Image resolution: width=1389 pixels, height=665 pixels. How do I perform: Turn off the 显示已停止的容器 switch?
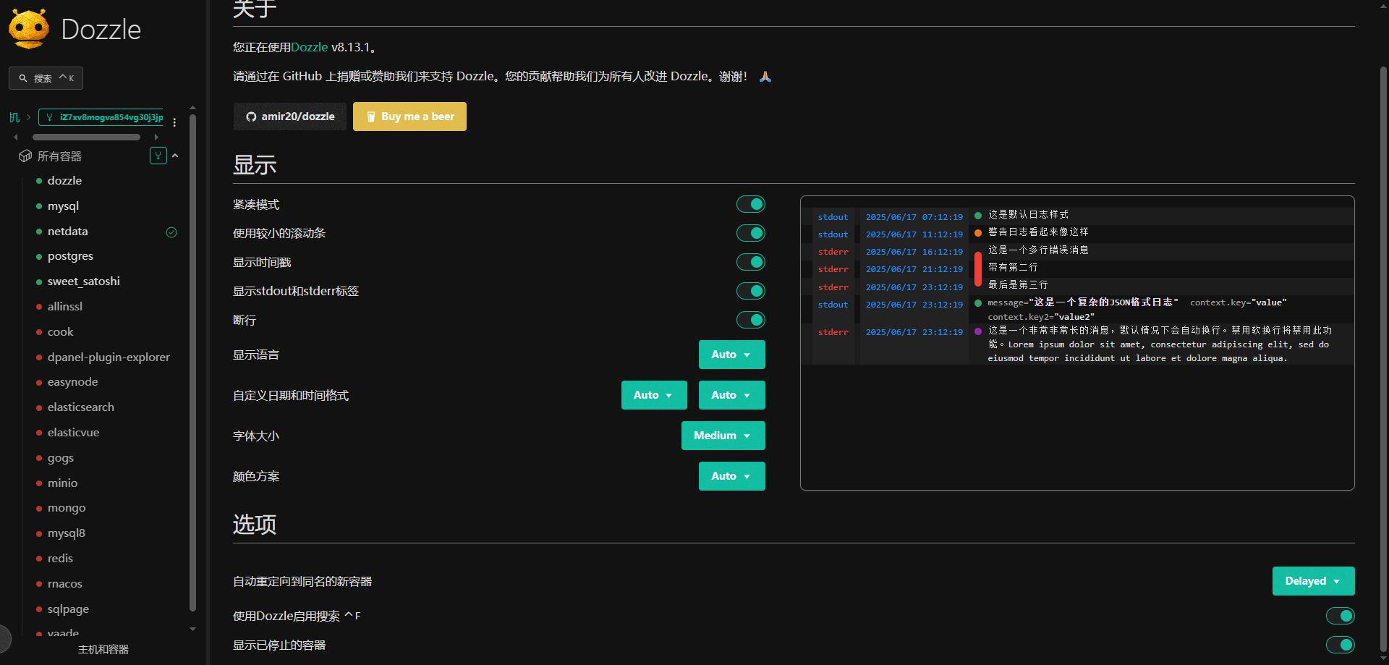coord(1340,645)
